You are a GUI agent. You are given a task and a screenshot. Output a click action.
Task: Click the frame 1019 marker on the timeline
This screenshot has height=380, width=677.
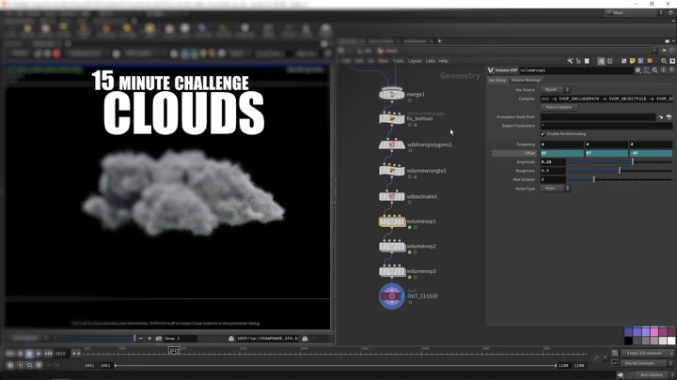tap(174, 350)
